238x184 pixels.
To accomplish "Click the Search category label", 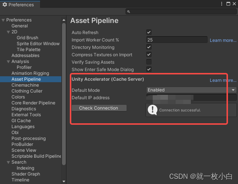I will point(19,162).
